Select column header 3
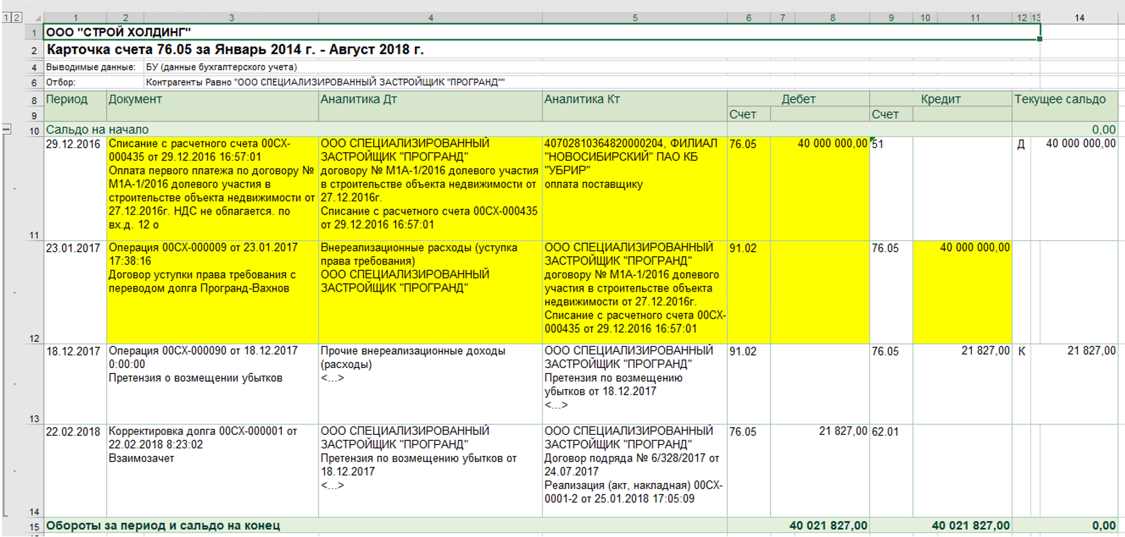 click(232, 17)
